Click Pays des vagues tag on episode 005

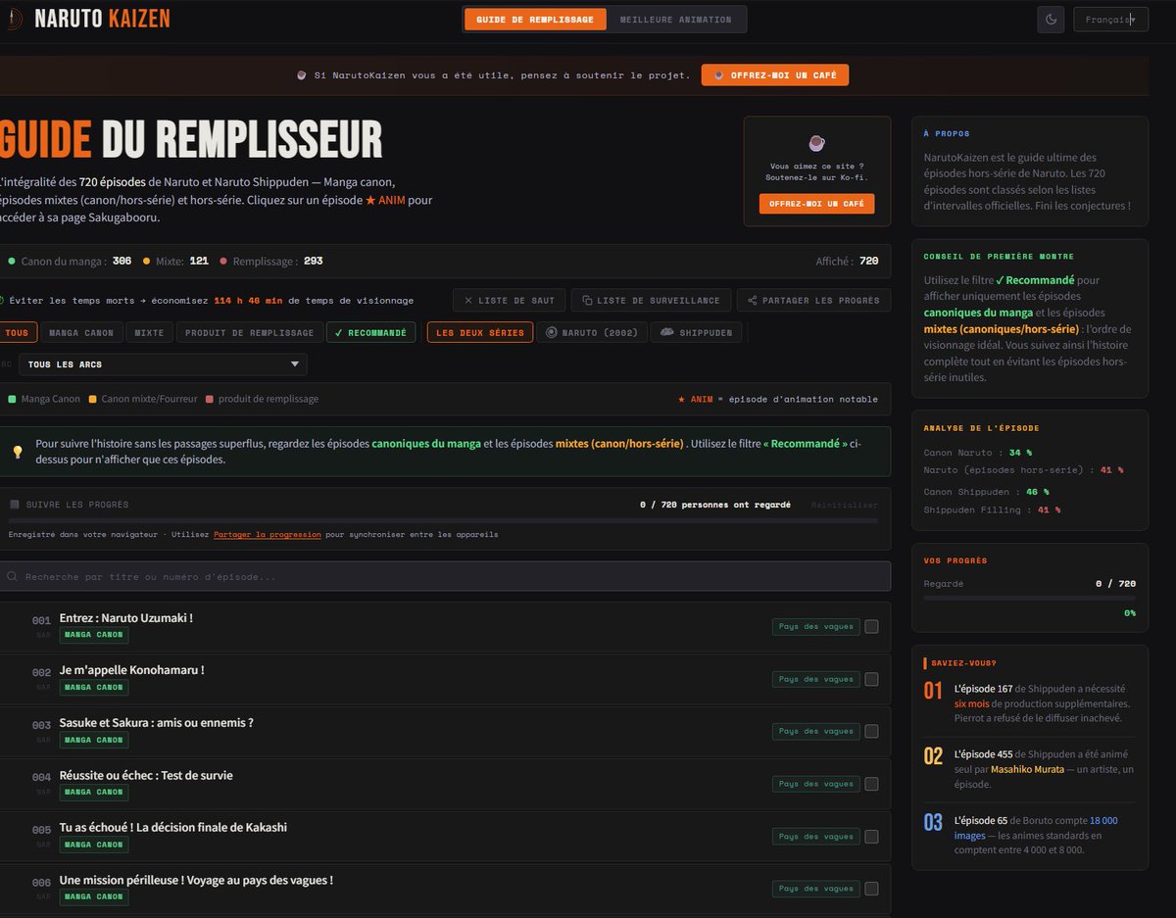pyautogui.click(x=815, y=837)
